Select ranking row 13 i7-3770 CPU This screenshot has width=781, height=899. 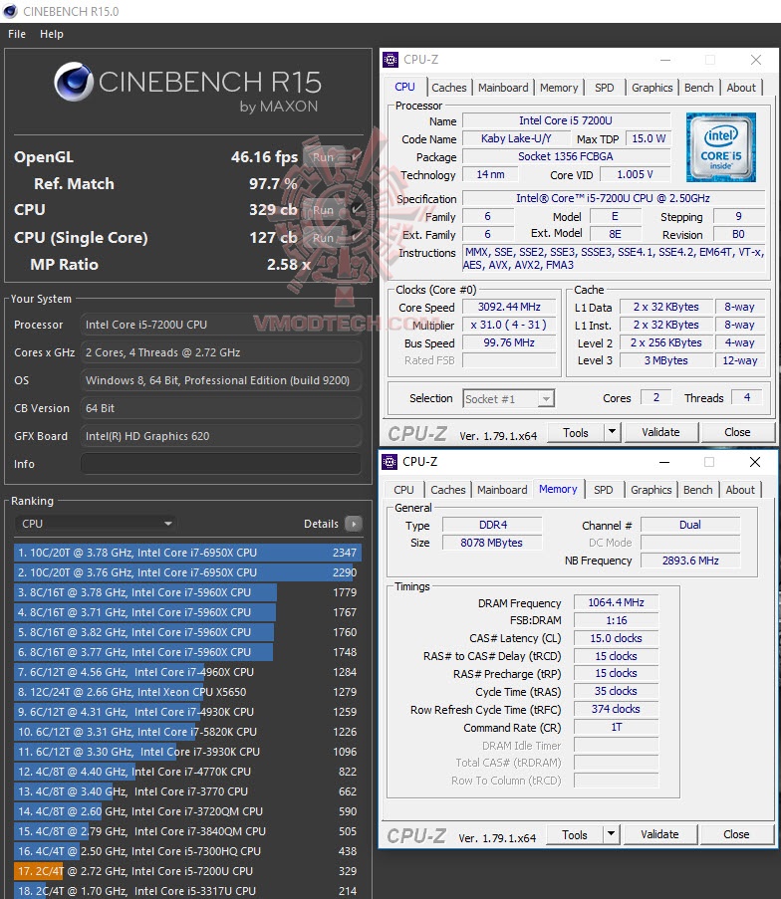187,791
